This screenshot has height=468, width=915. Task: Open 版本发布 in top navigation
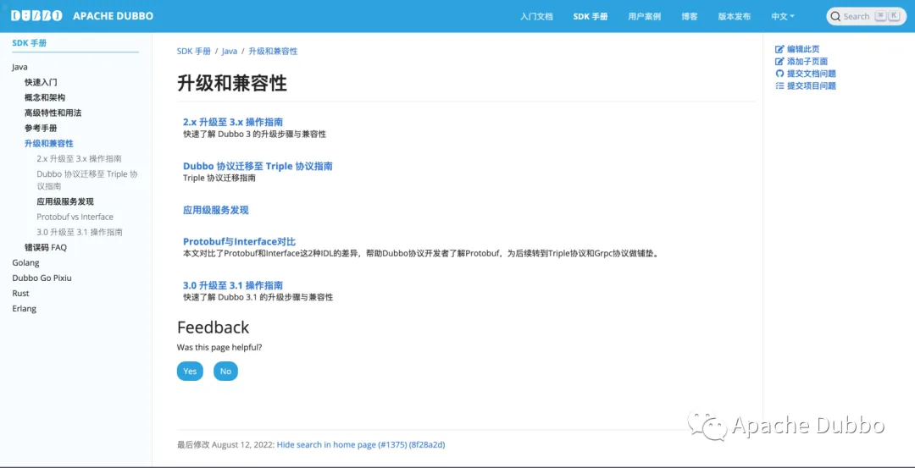(734, 16)
